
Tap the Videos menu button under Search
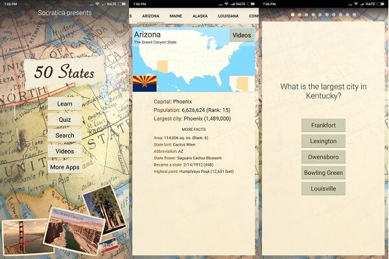pos(64,152)
